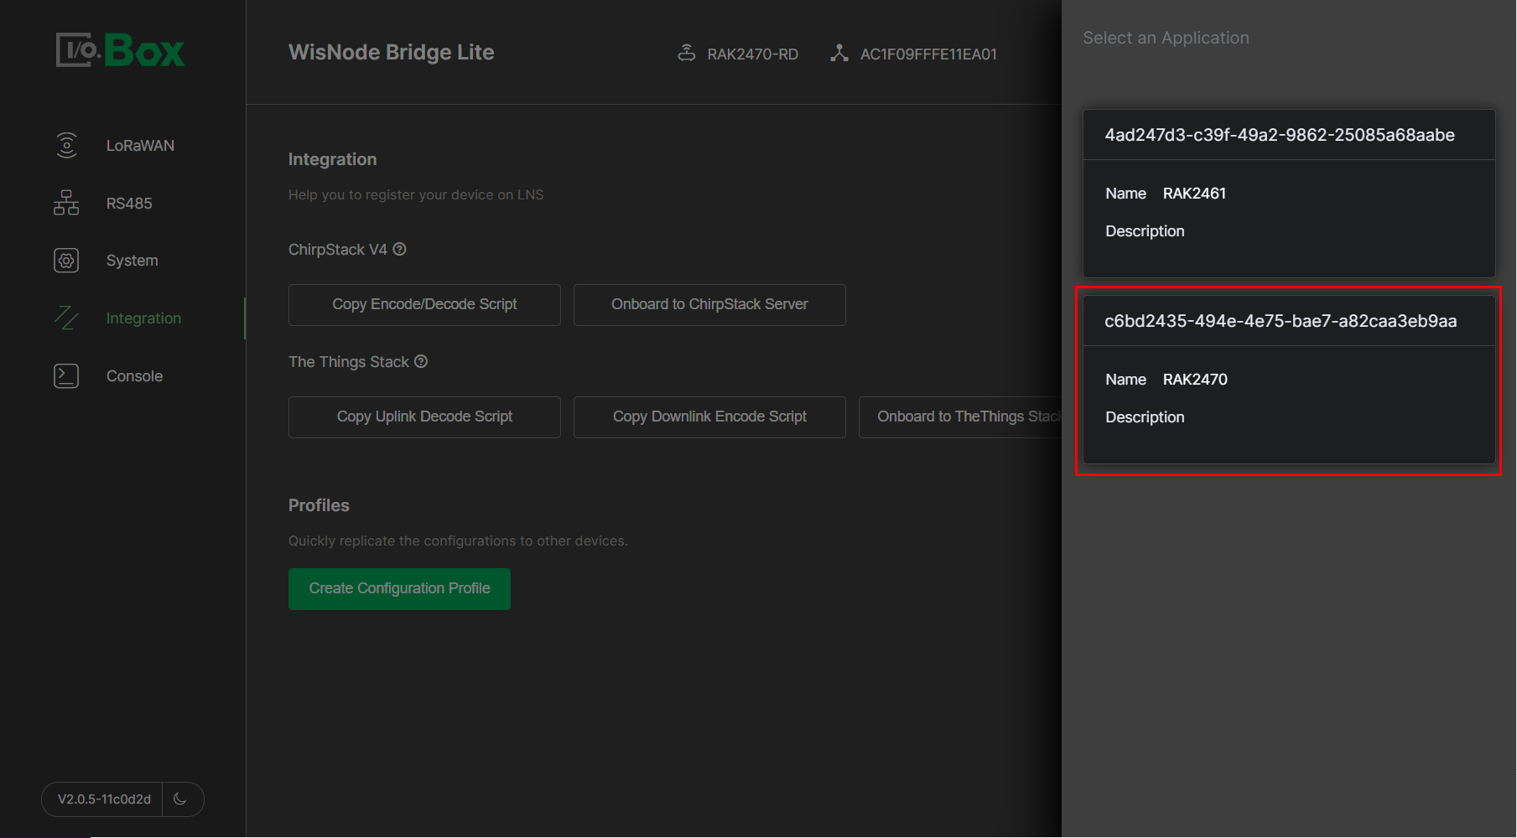The width and height of the screenshot is (1517, 838).
Task: Click the ChirpStack V4 label
Action: 338,250
